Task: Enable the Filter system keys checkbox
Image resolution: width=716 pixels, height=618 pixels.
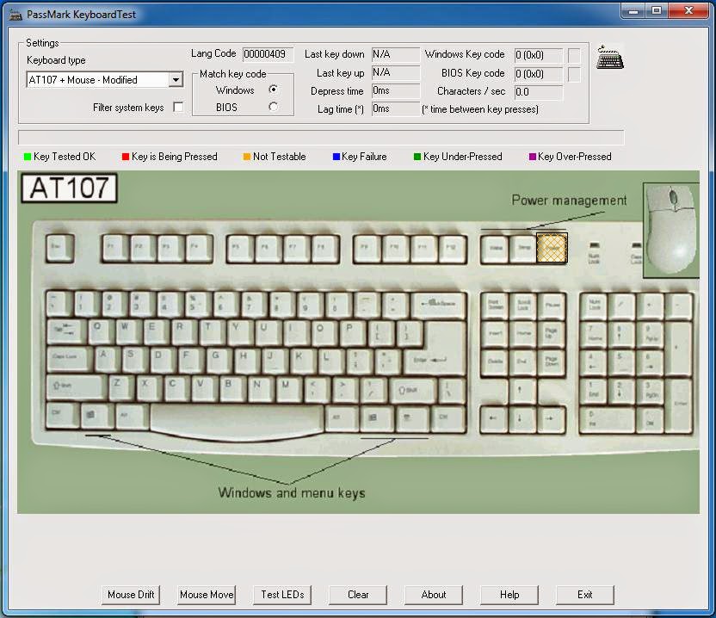Action: 178,107
